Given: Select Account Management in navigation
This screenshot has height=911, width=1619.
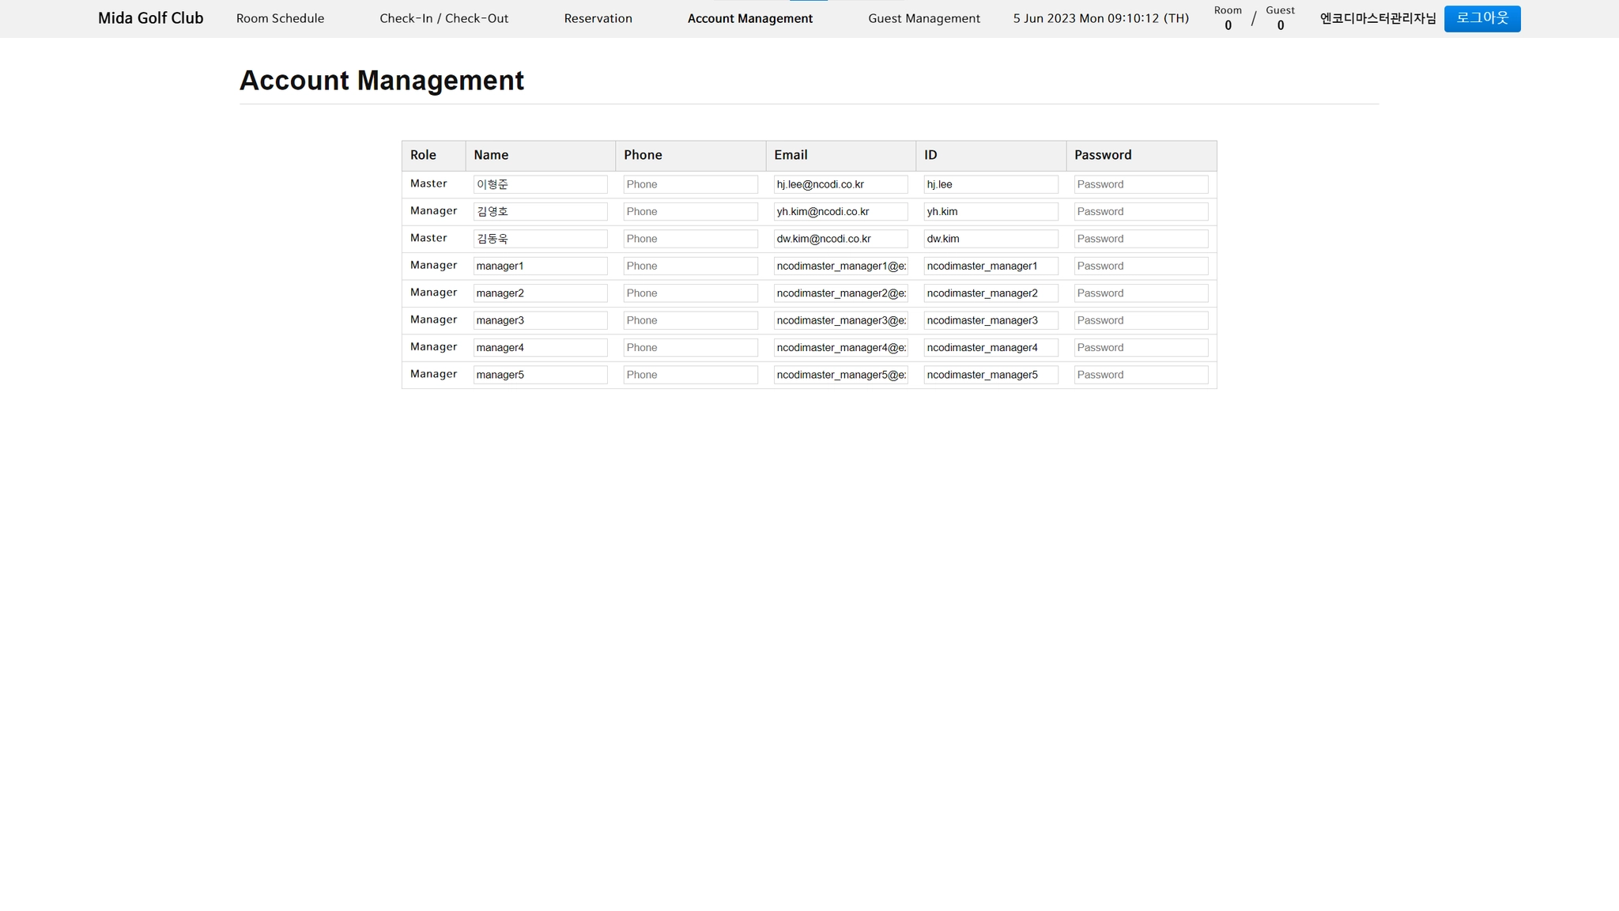Looking at the screenshot, I should pos(749,18).
